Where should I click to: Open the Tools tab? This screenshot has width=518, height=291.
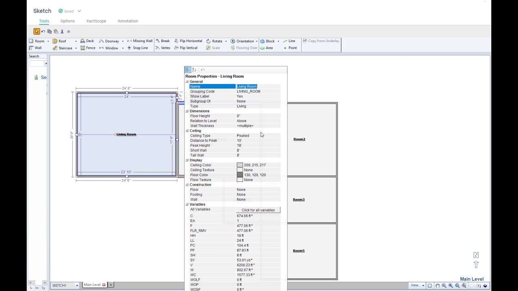[44, 21]
